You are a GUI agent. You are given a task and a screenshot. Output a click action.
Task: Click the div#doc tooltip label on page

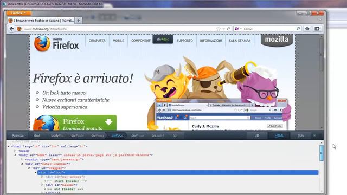click(x=163, y=40)
